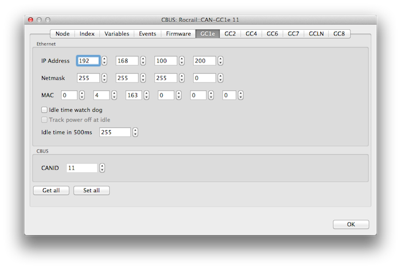Enable Idle time watch dog checkbox
The width and height of the screenshot is (401, 269).
pyautogui.click(x=45, y=109)
